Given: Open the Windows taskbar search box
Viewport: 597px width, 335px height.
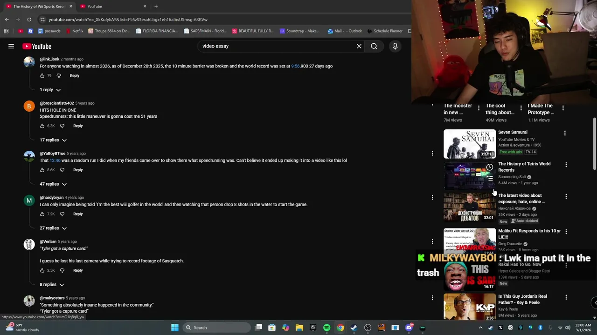Looking at the screenshot, I should pos(216,328).
